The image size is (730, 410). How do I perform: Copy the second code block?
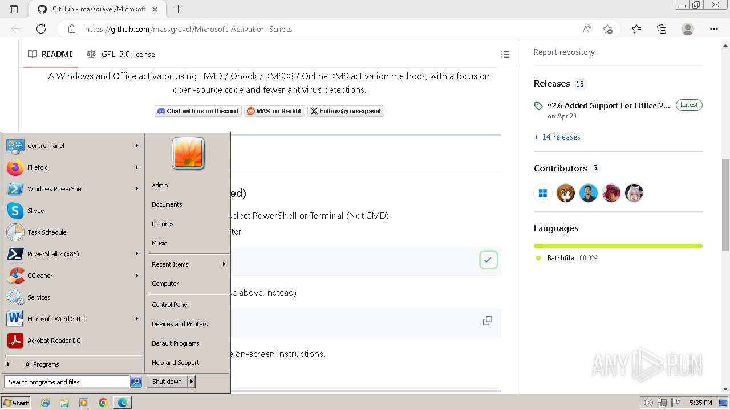(488, 321)
